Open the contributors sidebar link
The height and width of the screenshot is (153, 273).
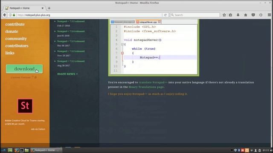pyautogui.click(x=17, y=46)
